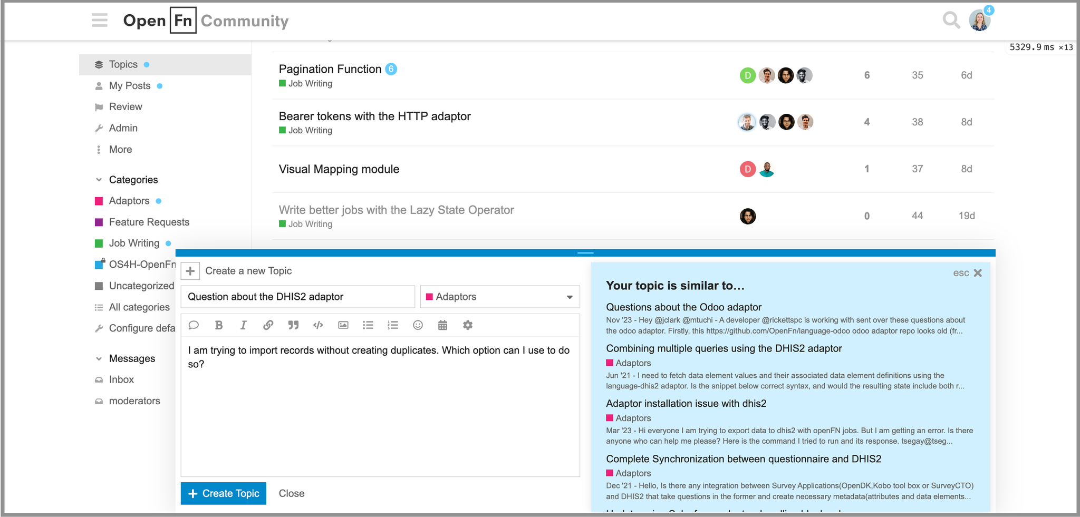Viewport: 1080px width, 517px height.
Task: Open the Job Writing sidebar category
Action: click(x=134, y=243)
